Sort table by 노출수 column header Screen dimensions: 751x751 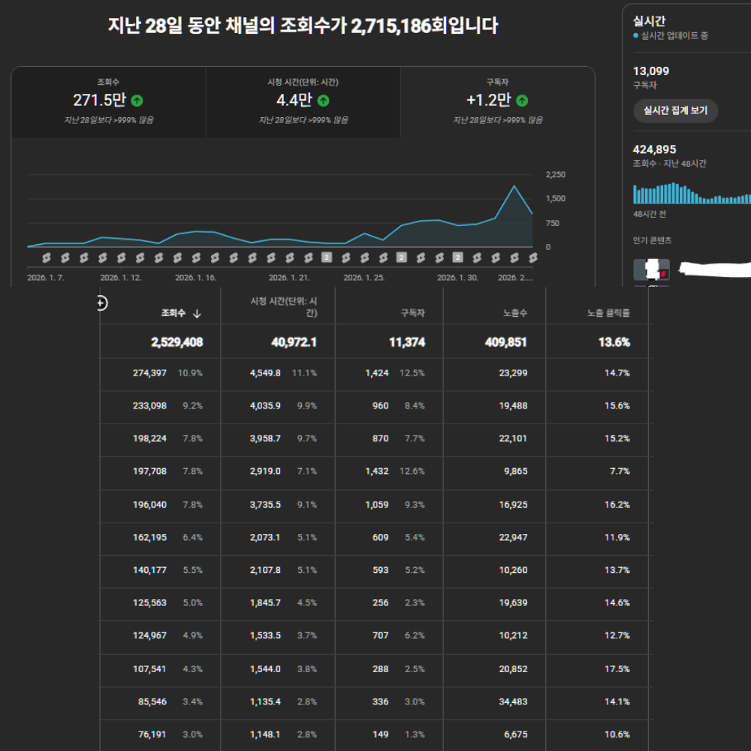515,314
